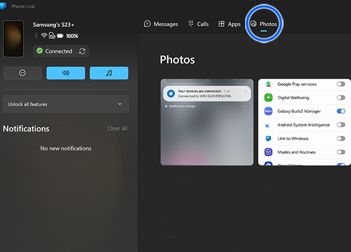Toggle Modes and Routines switch
Image resolution: width=351 pixels, height=252 pixels.
(341, 152)
